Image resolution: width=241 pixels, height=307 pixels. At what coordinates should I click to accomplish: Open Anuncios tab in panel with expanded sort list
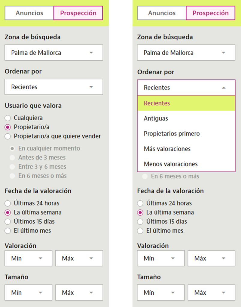162,13
